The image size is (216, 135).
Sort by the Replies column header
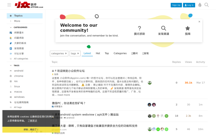click(176, 62)
